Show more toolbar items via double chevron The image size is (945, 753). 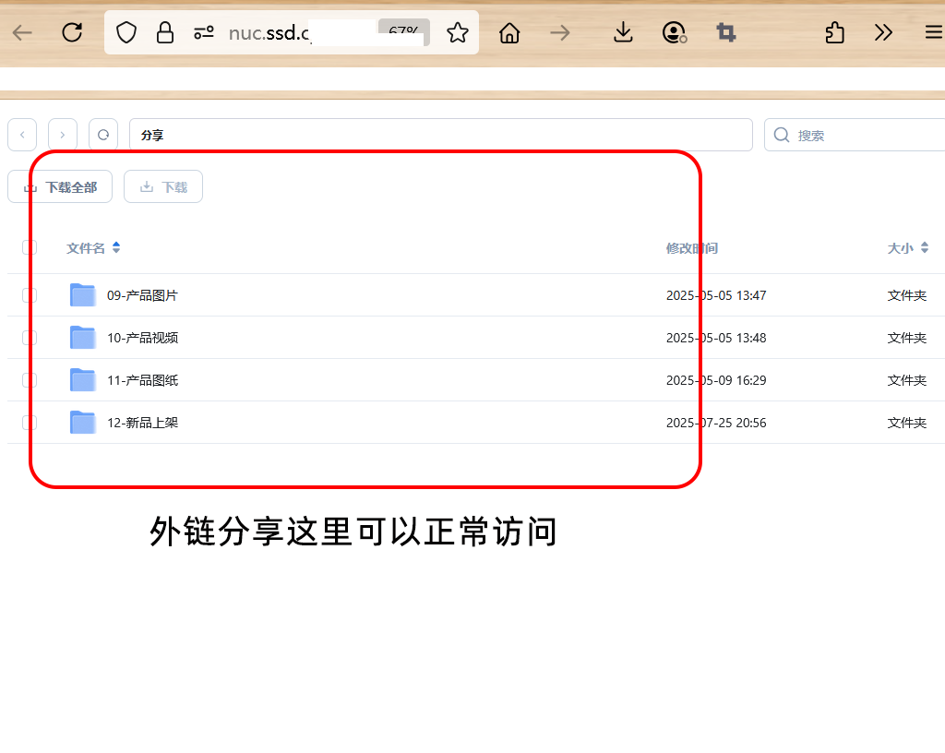tap(883, 32)
